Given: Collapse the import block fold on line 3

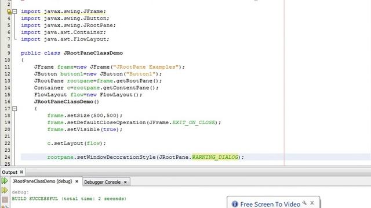Looking at the screenshot, I should tap(14, 12).
